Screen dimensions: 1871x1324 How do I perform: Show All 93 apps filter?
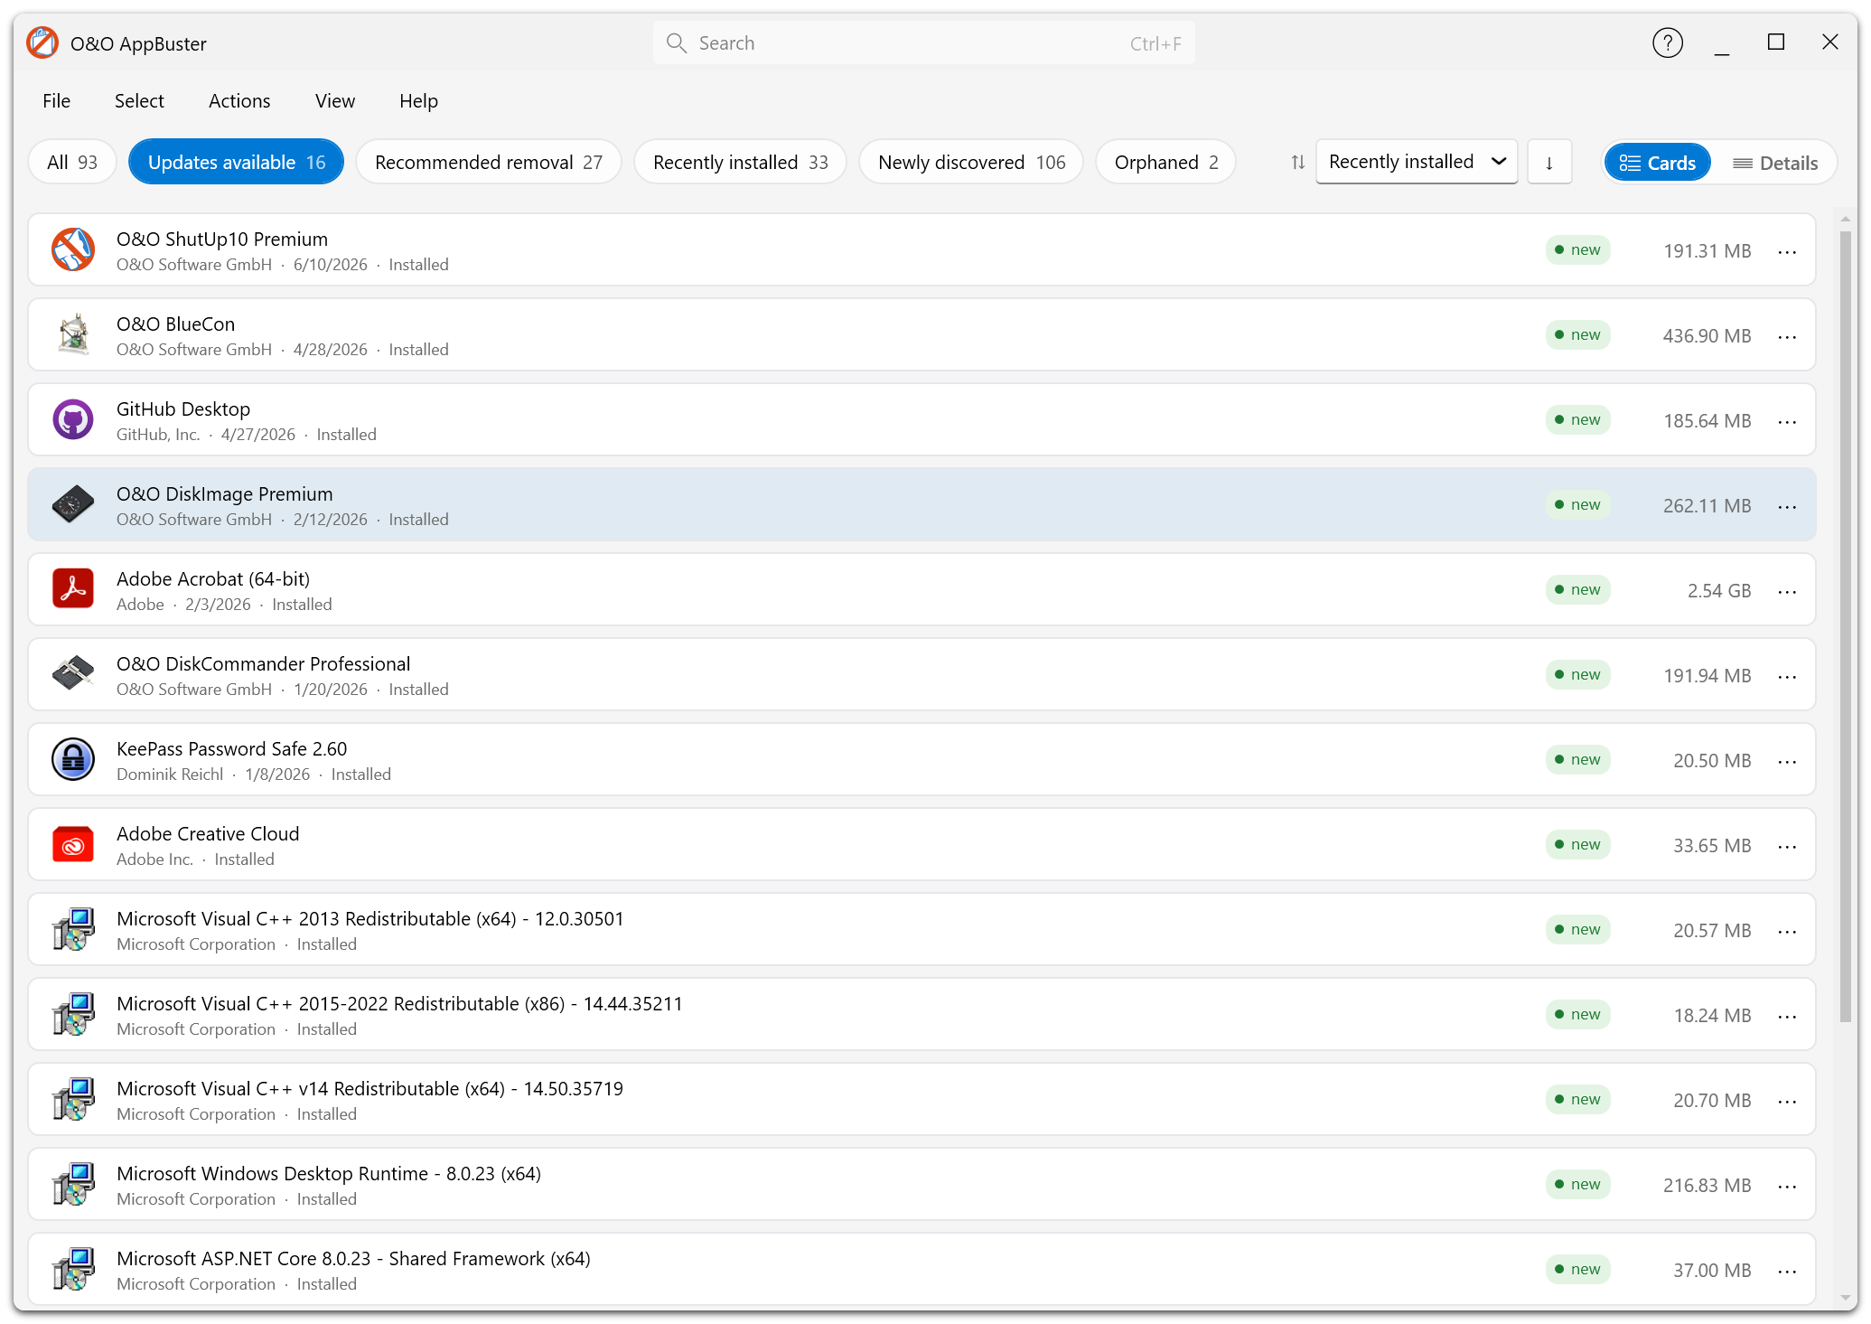tap(72, 163)
